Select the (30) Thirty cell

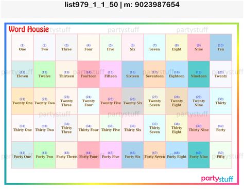[x=221, y=101]
